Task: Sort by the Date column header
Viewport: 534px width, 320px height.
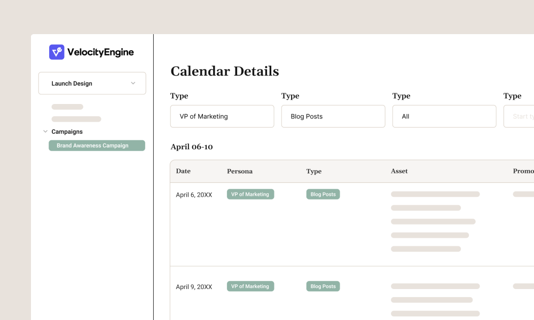Action: click(x=183, y=171)
